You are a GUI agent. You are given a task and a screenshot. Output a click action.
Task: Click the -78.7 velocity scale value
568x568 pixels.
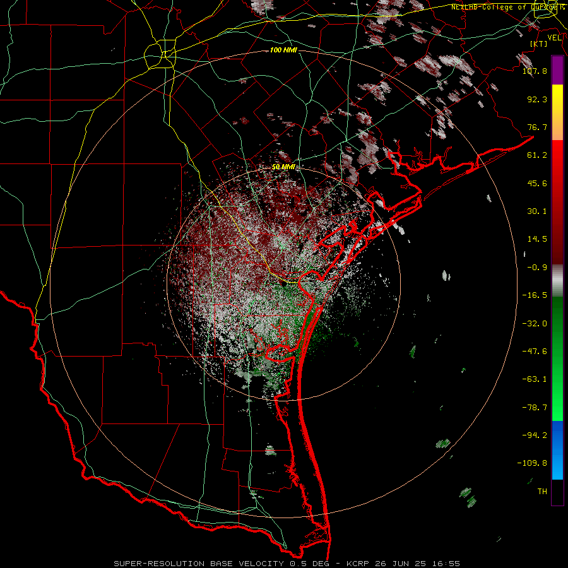535,408
